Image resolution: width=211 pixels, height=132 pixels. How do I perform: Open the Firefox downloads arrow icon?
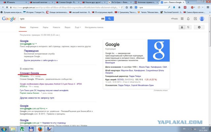[x=174, y=7]
